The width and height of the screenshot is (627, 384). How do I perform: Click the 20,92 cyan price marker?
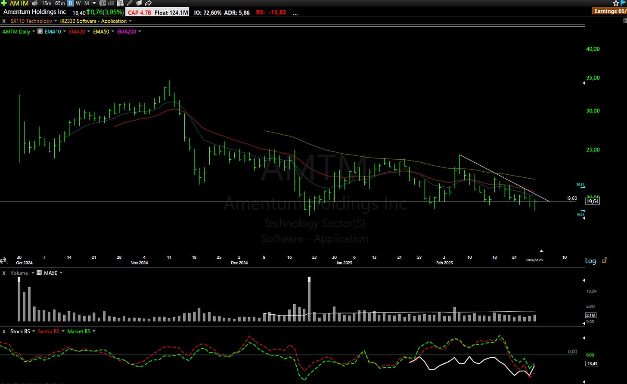tap(580, 185)
